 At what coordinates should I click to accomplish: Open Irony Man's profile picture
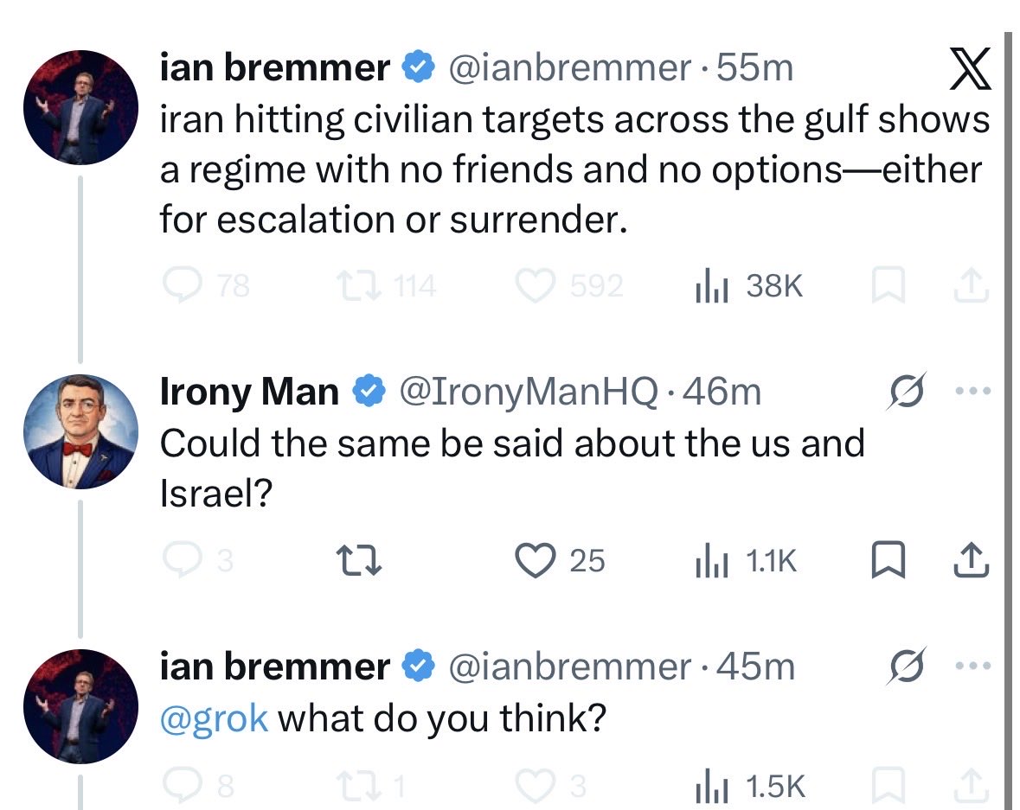pos(80,432)
